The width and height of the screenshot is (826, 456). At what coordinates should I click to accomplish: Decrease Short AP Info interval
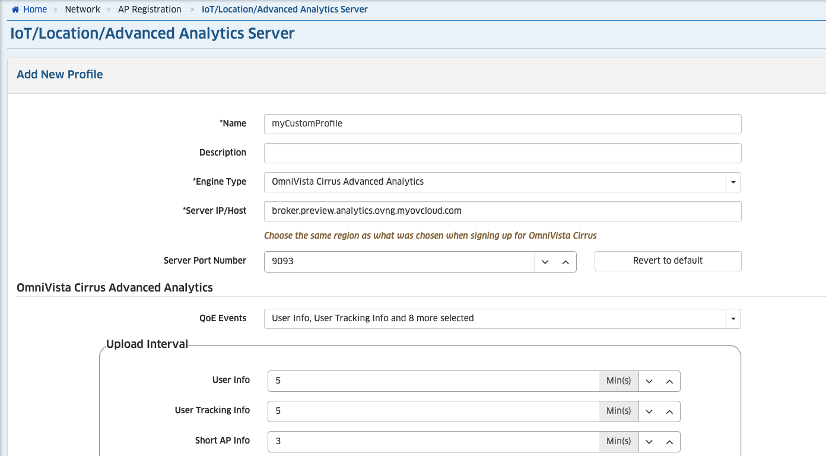coord(649,442)
